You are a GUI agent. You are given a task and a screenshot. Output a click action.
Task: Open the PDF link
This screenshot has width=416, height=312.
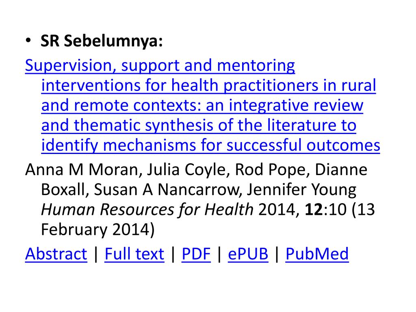tap(196, 253)
